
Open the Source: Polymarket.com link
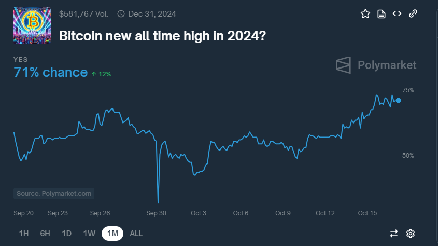click(x=54, y=194)
